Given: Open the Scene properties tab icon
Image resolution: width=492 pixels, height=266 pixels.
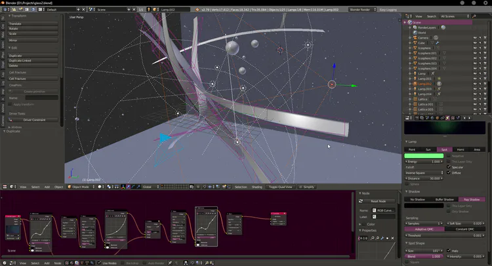Looking at the screenshot, I should click(x=427, y=118).
